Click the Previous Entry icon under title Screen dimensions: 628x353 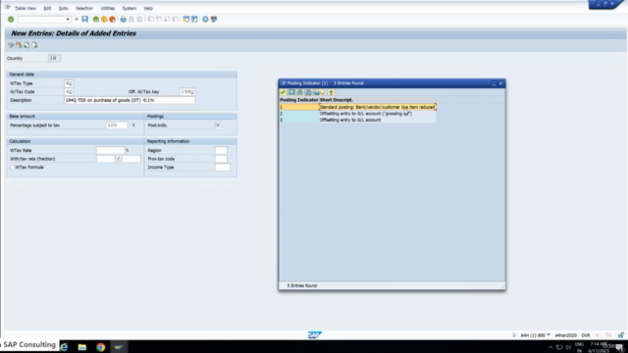click(x=26, y=45)
